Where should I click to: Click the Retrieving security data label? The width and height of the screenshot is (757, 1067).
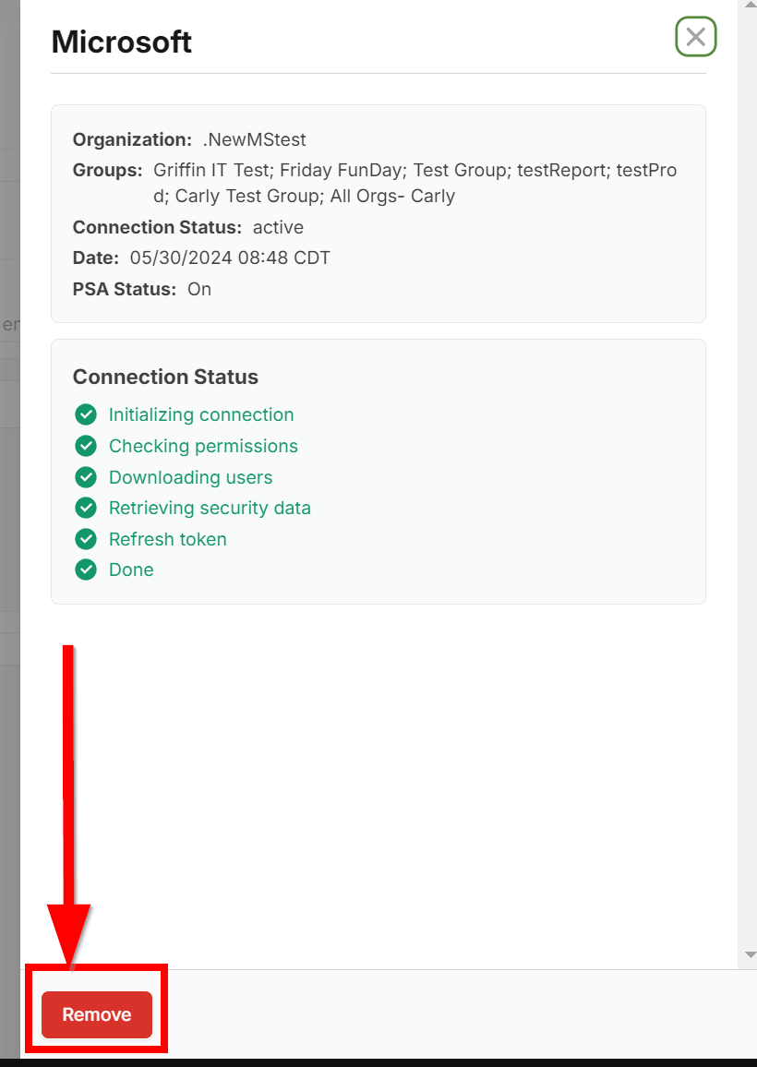tap(210, 508)
